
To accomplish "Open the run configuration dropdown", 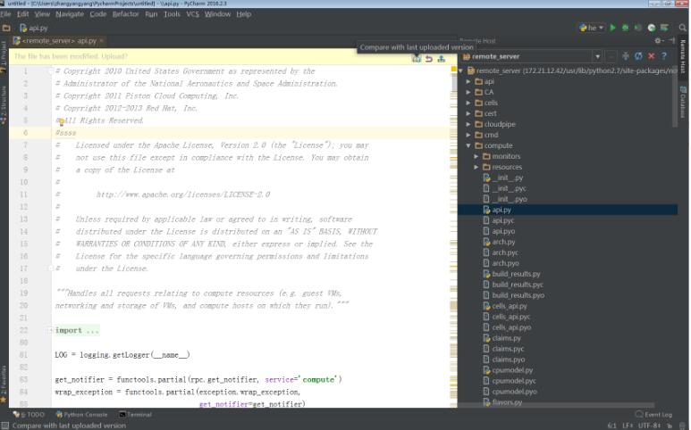I will coord(592,28).
